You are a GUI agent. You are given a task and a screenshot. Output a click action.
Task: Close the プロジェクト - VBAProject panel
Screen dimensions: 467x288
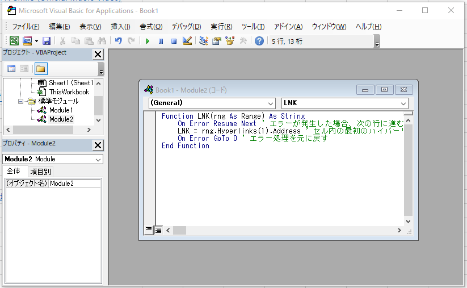pos(98,55)
